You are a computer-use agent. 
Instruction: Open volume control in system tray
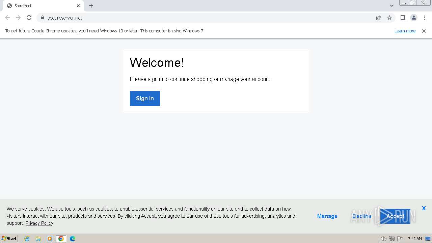tap(384, 239)
